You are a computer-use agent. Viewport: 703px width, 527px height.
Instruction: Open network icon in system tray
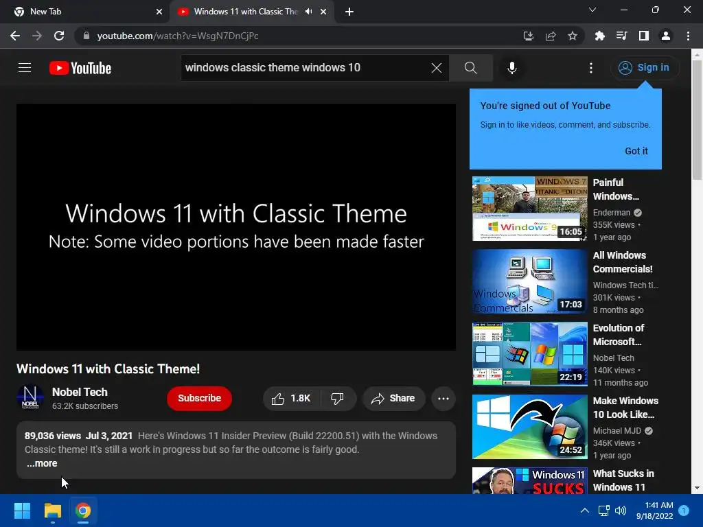[x=603, y=511]
